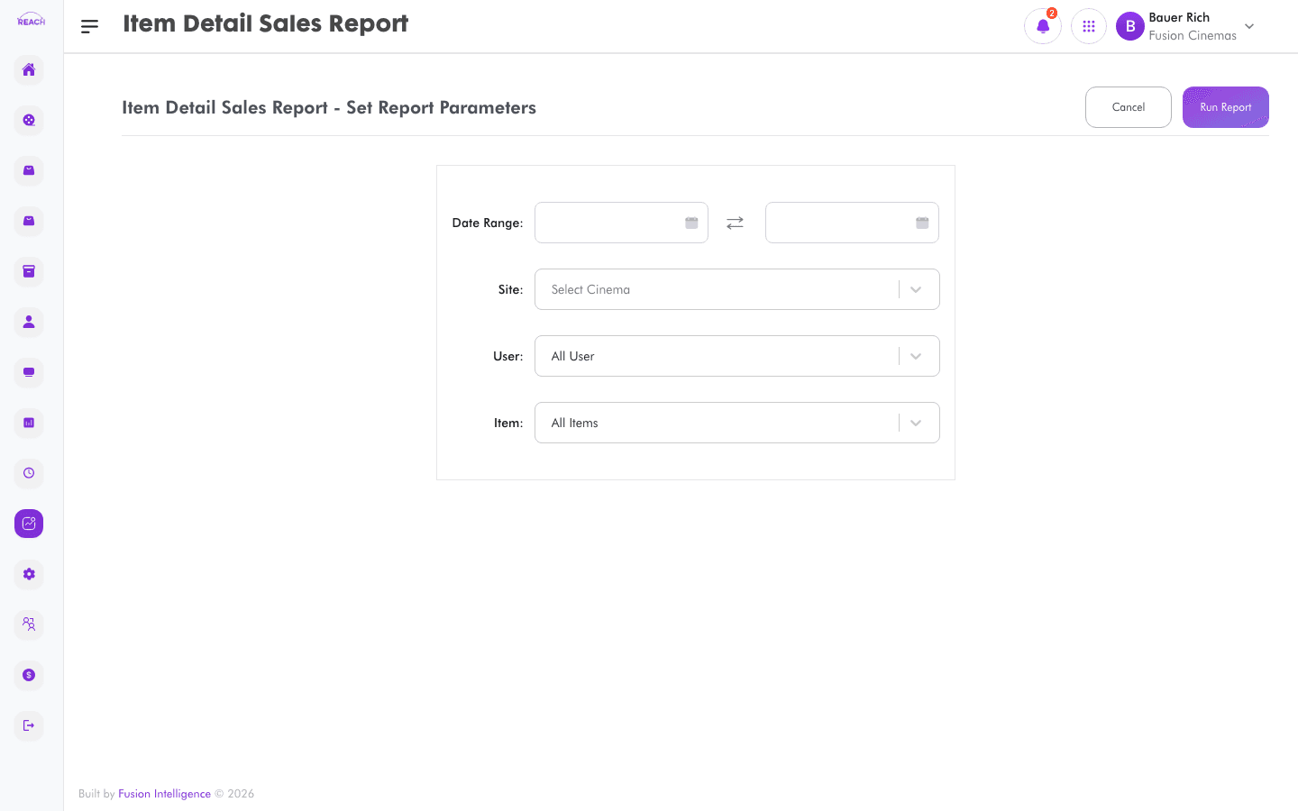The image size is (1298, 811).
Task: Click the clock sidebar icon
Action: coord(29,473)
